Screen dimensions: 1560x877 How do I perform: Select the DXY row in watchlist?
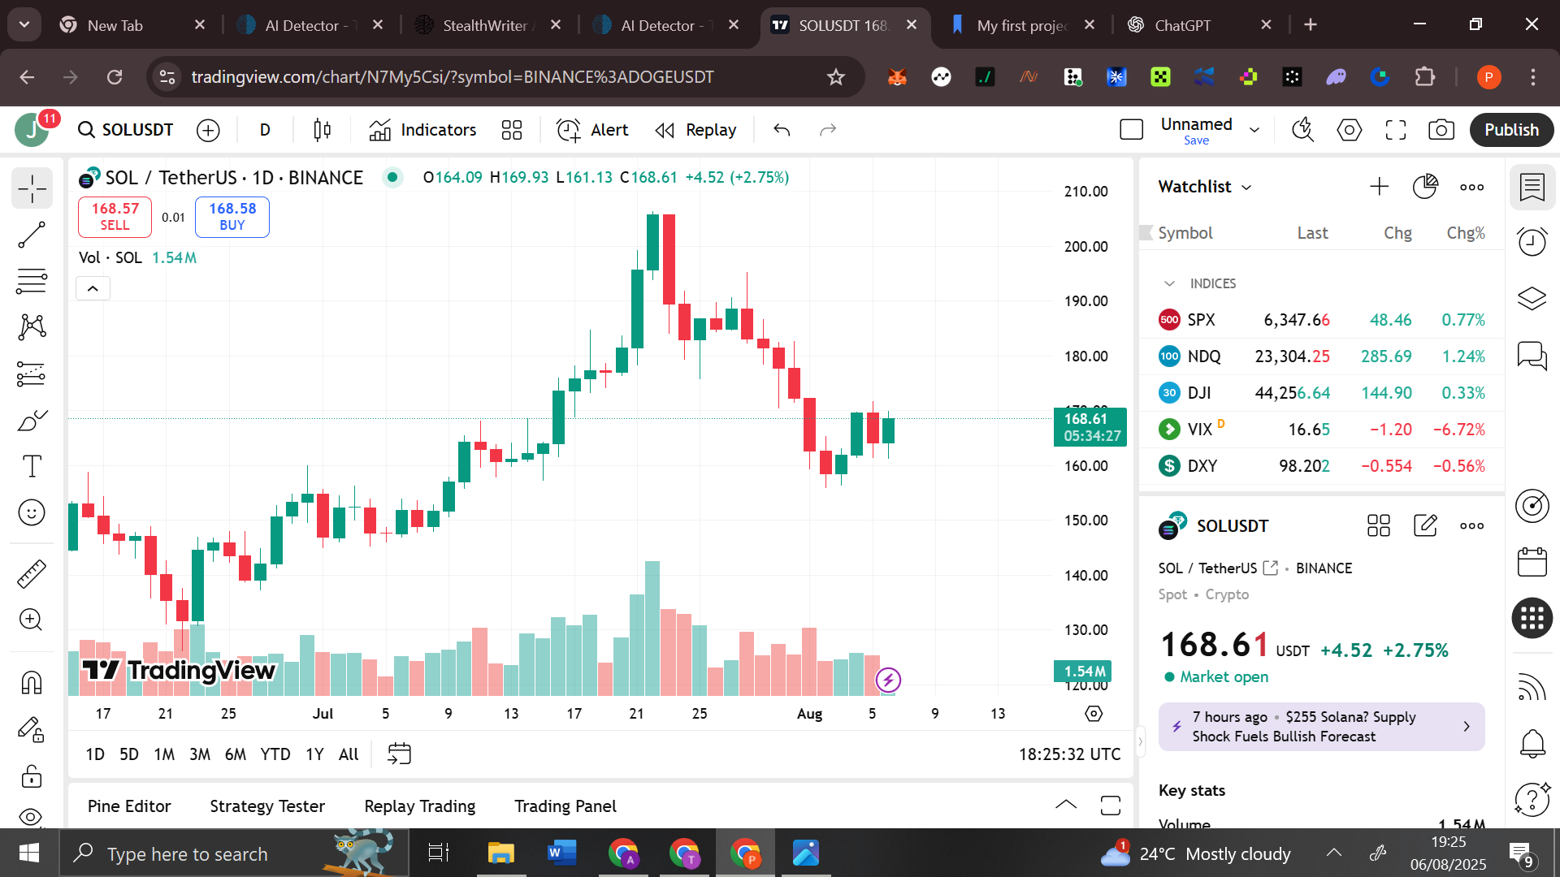click(x=1322, y=466)
